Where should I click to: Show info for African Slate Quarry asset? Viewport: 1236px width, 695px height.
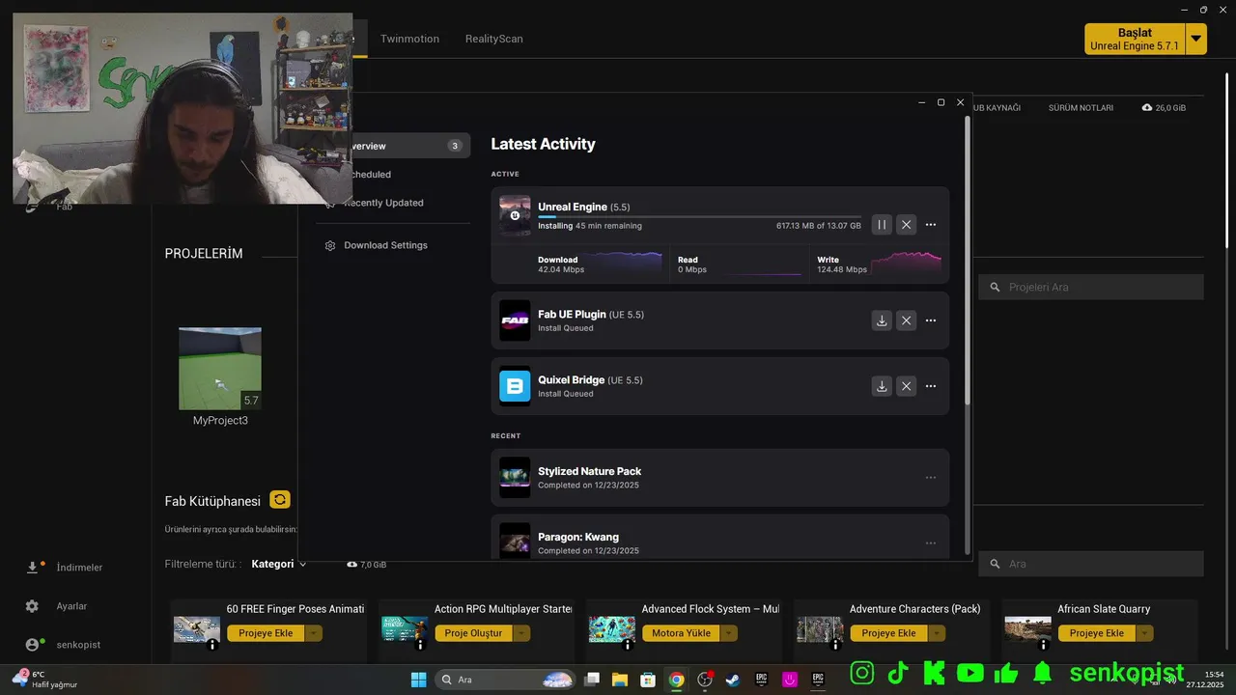click(1043, 645)
